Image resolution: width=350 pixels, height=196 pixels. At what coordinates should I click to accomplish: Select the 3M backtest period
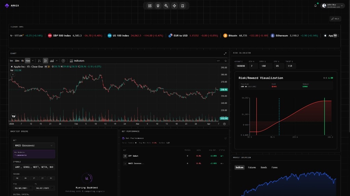click(x=17, y=178)
